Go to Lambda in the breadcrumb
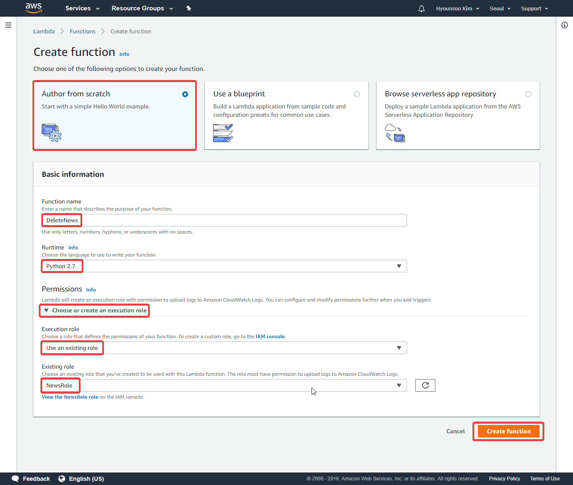This screenshot has height=485, width=573. [x=44, y=31]
